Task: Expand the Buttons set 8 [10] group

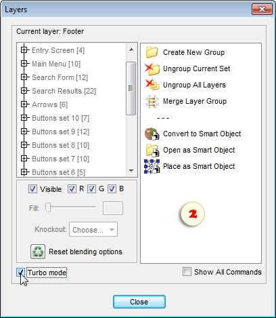Action: (x=24, y=145)
